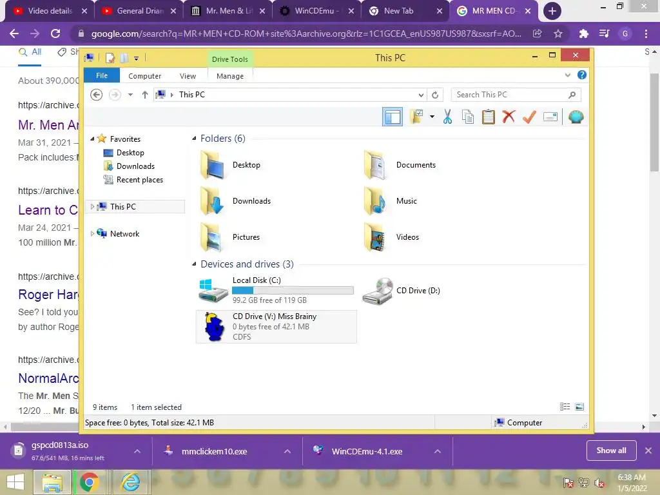Expand the Network tree node
The image size is (660, 495).
coord(92,233)
